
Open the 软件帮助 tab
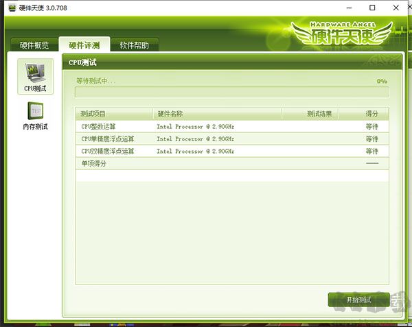(x=135, y=45)
